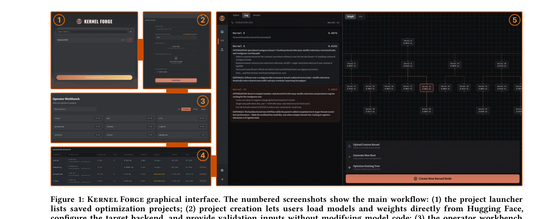The image size is (534, 219).
Task: Select the silu operator card
Action: pos(182,118)
